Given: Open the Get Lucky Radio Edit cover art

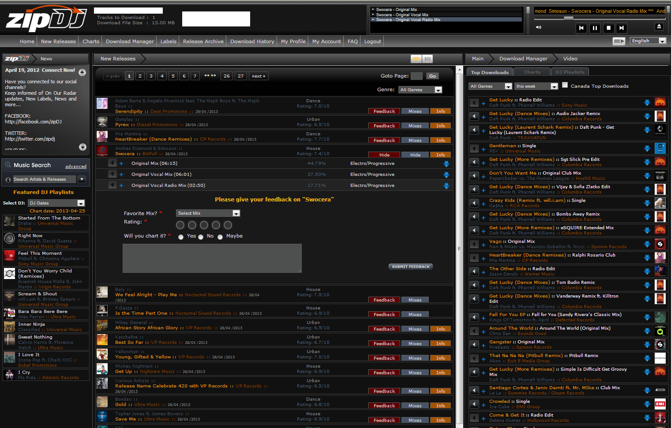Looking at the screenshot, I should tap(660, 102).
